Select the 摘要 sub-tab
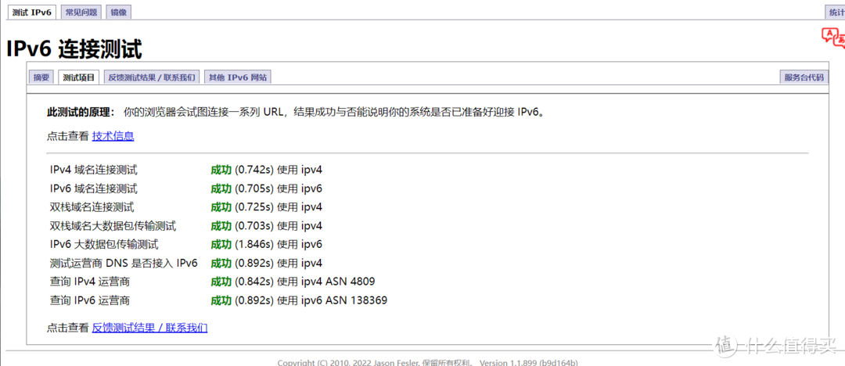 coord(41,77)
